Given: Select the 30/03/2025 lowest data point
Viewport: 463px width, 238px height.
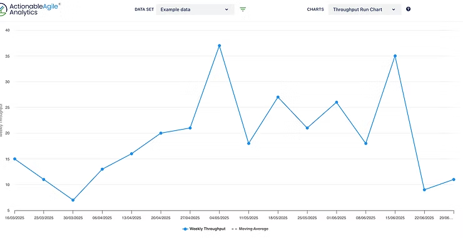Looking at the screenshot, I should click(x=73, y=200).
